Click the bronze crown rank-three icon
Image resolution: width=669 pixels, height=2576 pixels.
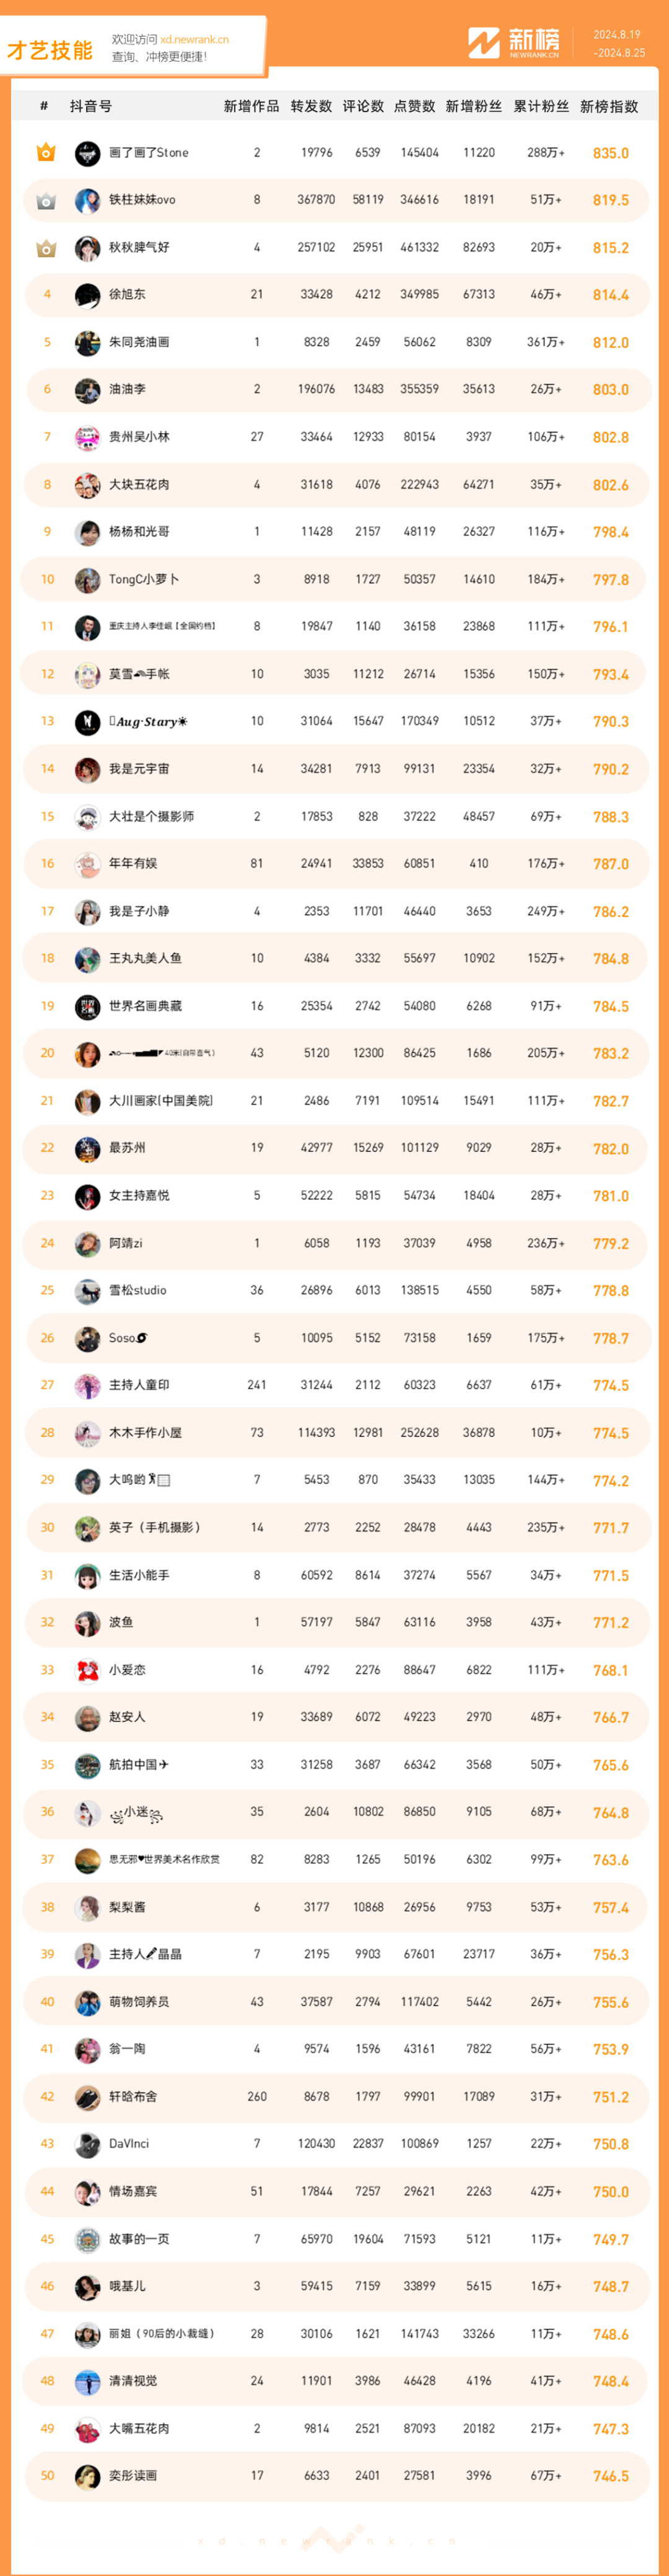pos(46,247)
